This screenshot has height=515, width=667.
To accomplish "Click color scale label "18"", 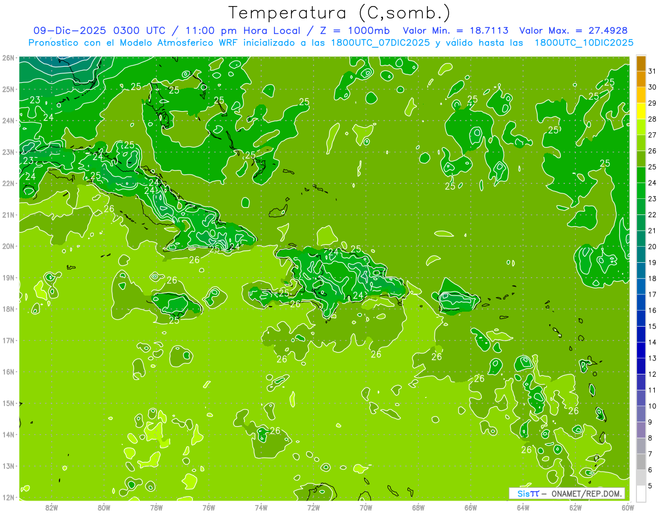I will coord(653,278).
